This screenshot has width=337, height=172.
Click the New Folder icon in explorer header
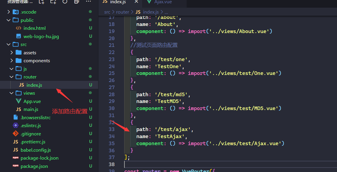(x=53, y=2)
